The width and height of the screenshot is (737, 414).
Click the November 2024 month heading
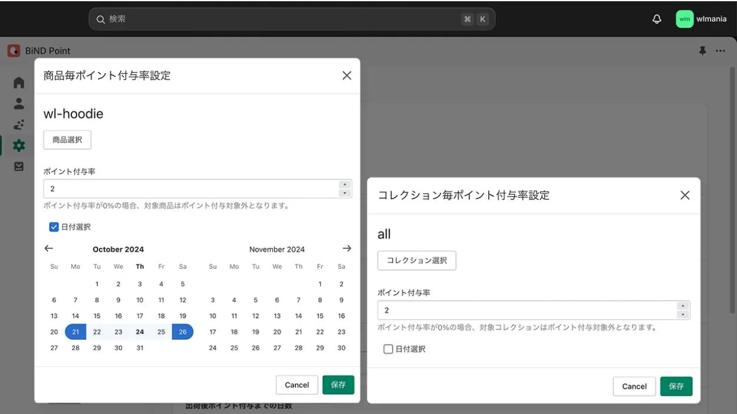coord(277,249)
